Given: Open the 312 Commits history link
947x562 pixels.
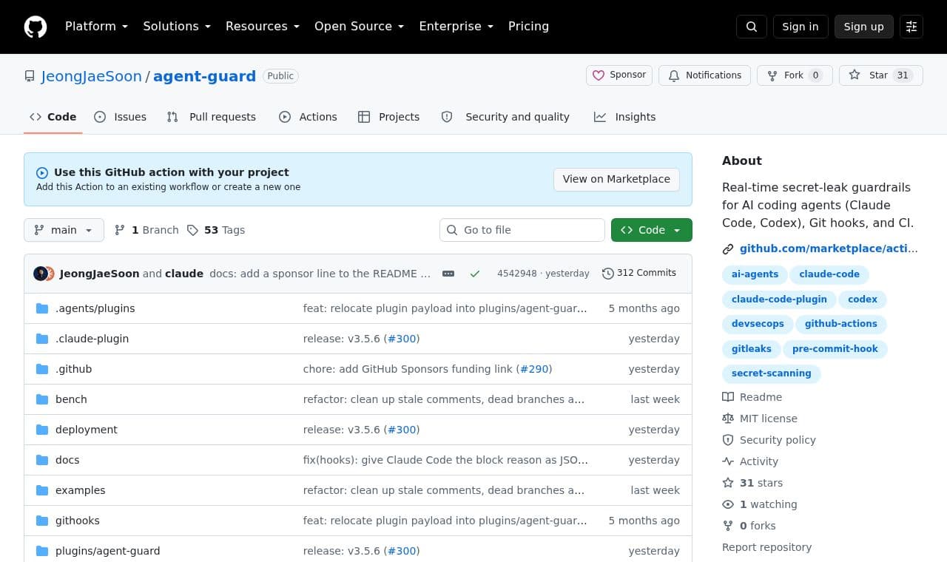Looking at the screenshot, I should [x=639, y=273].
